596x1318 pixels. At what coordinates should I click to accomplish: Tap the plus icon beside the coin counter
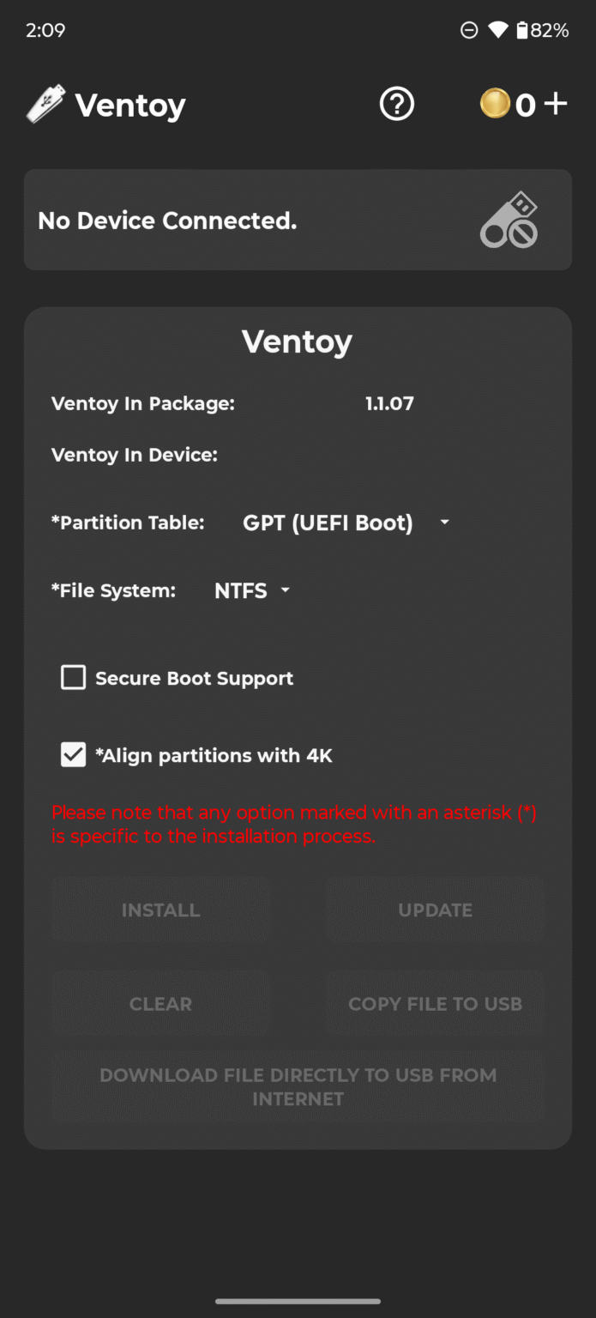tap(557, 104)
